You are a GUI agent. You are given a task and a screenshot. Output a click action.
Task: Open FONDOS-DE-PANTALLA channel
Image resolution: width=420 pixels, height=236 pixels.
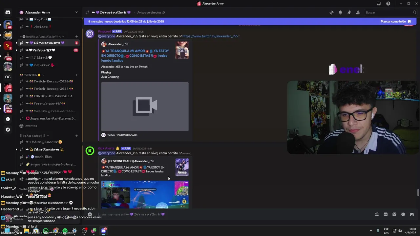49,96
